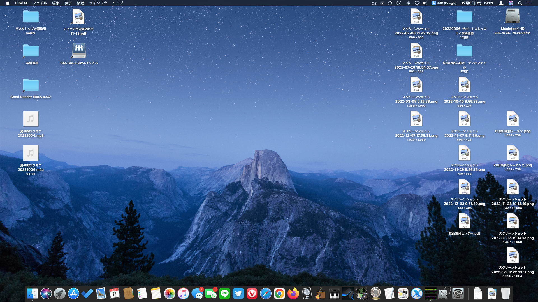This screenshot has width=538, height=302.
Task: Select the Macintosh HD drive icon
Action: coord(513,16)
